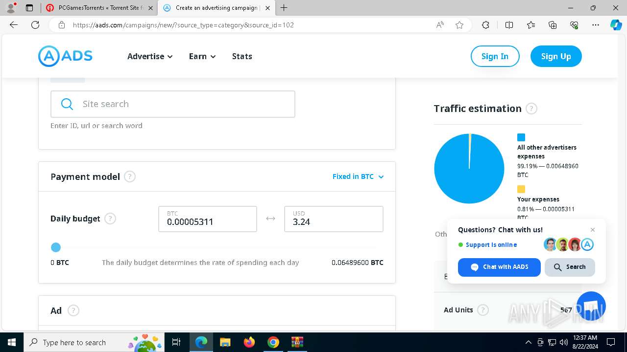The height and width of the screenshot is (352, 627).
Task: Click the taskbar search box
Action: coord(95,342)
